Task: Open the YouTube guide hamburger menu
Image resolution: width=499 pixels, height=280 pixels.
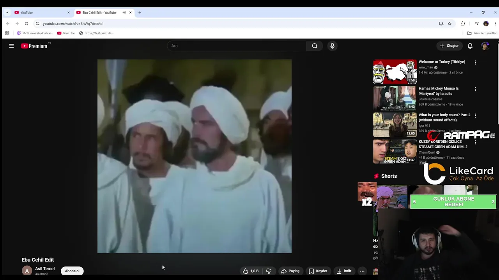Action: click(11, 46)
